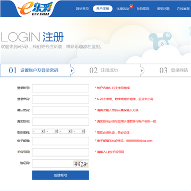Open the 在线客服 nav item

point(184,8)
